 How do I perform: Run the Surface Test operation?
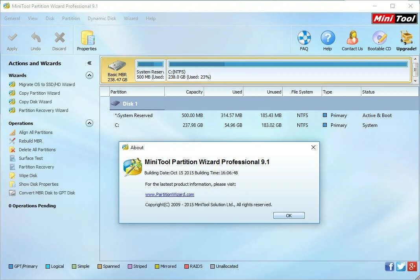tap(31, 158)
